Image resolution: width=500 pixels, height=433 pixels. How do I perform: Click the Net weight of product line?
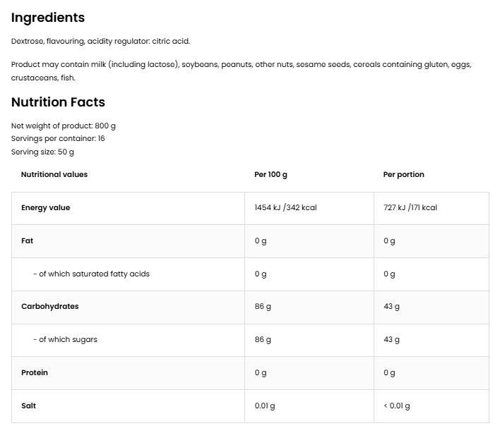(64, 126)
